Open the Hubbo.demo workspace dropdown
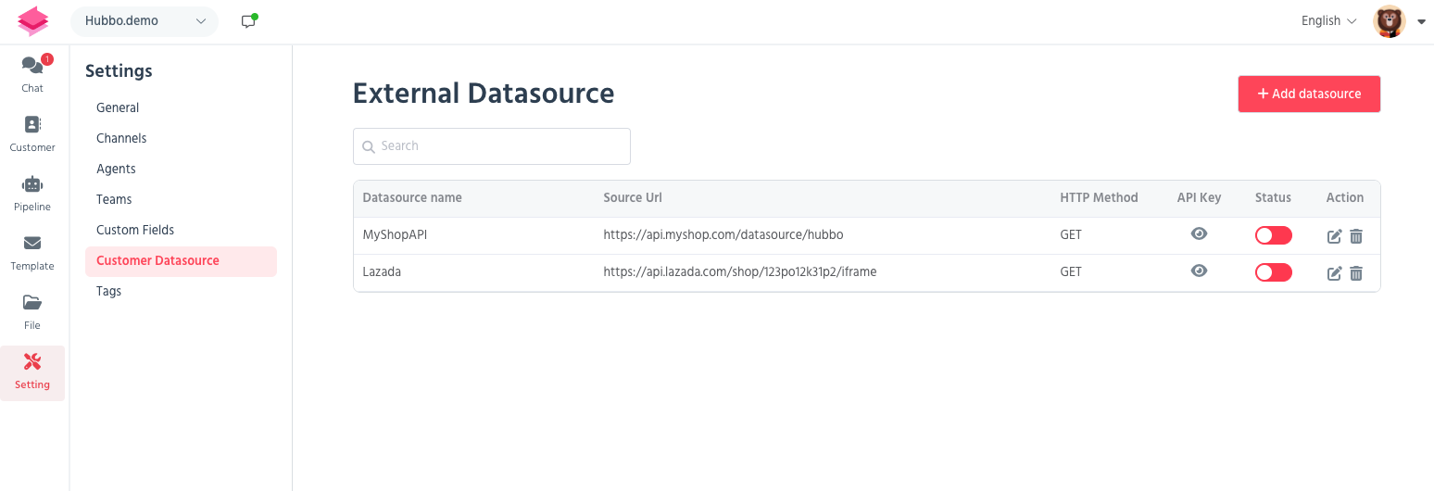Viewport: 1434px width, 491px height. click(x=145, y=21)
